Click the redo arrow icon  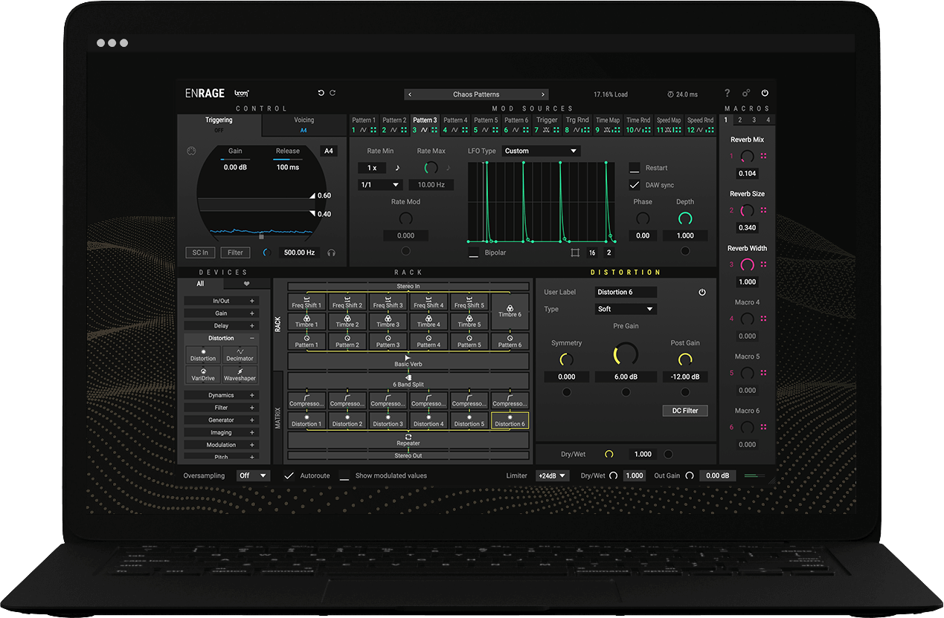click(333, 93)
